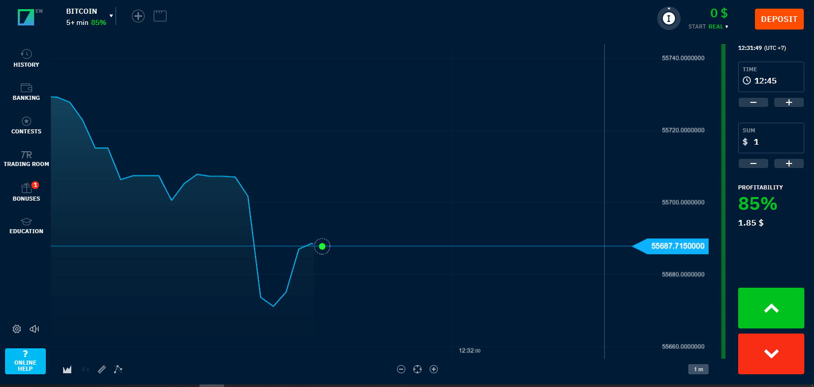Open the Trading Room
The image size is (814, 387).
[26, 158]
